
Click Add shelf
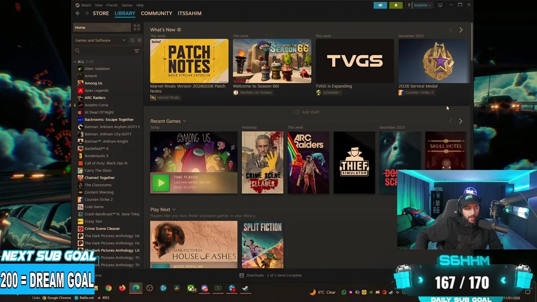pos(307,112)
